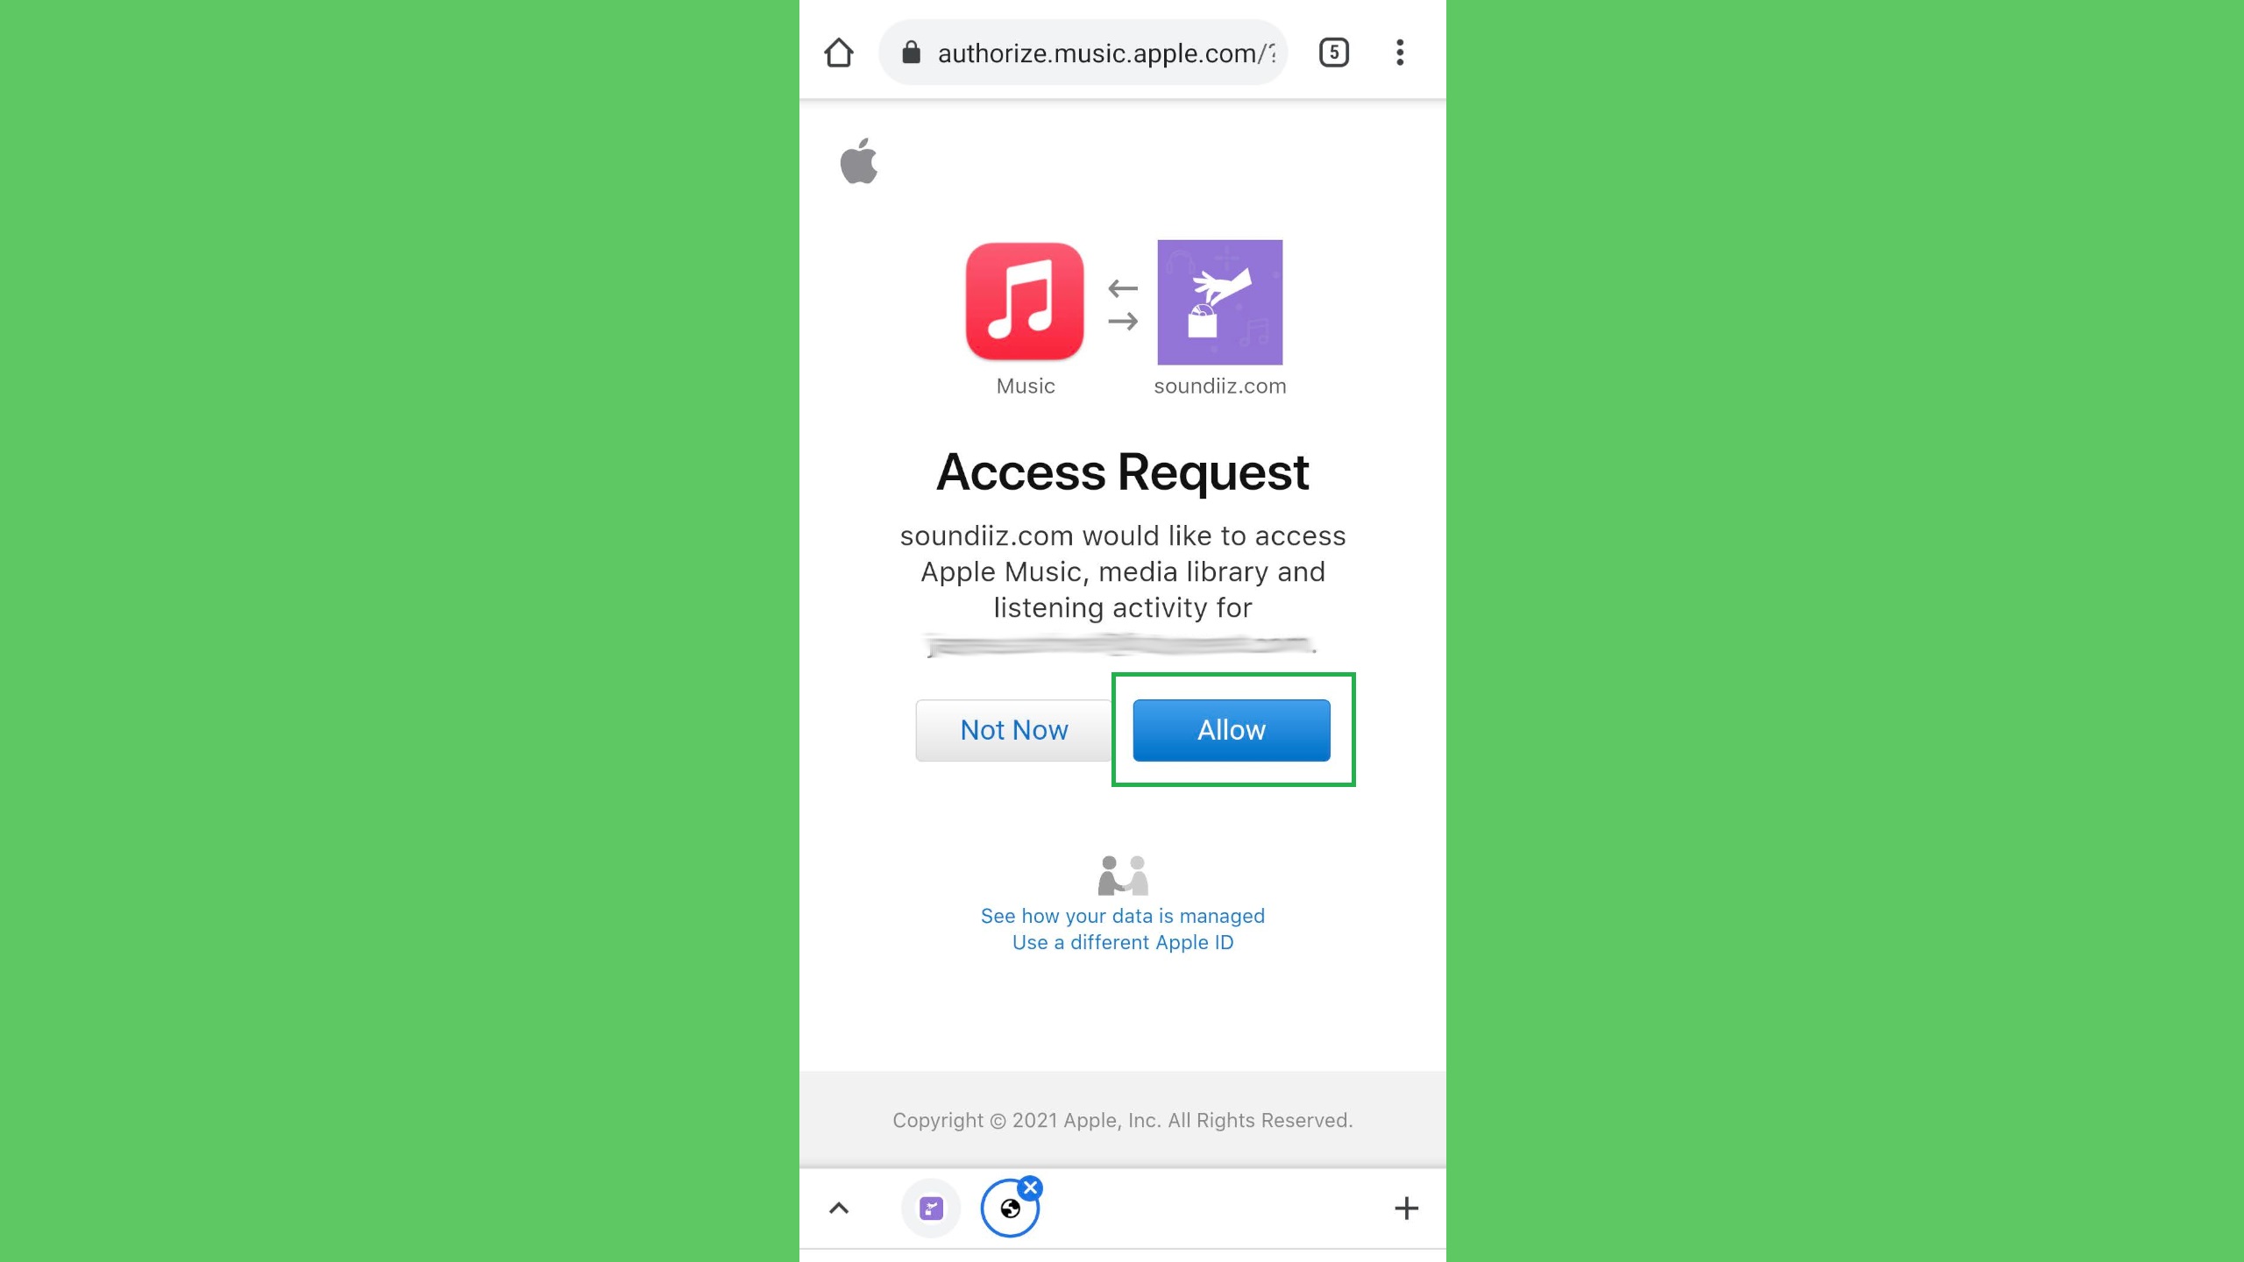
Task: Click the new tab plus button
Action: [1406, 1208]
